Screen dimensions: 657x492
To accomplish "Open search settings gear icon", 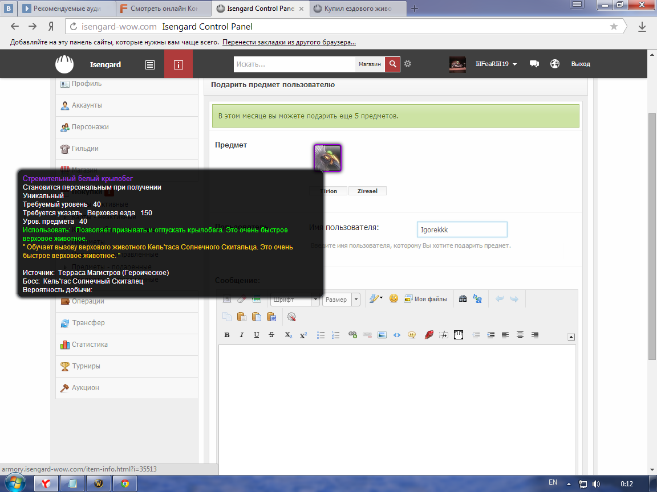I will click(x=408, y=64).
